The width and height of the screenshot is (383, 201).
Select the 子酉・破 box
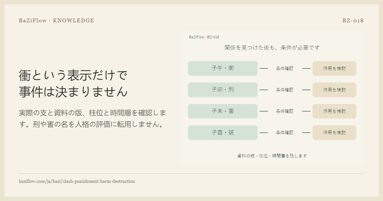point(223,132)
